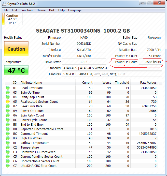Viewport: 167px width, 176px height.
Task: Open the File menu
Action: click(6, 10)
